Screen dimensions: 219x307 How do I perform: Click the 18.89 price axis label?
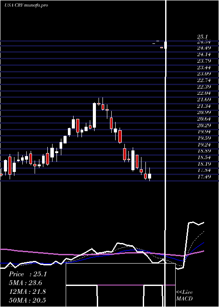pos(204,151)
